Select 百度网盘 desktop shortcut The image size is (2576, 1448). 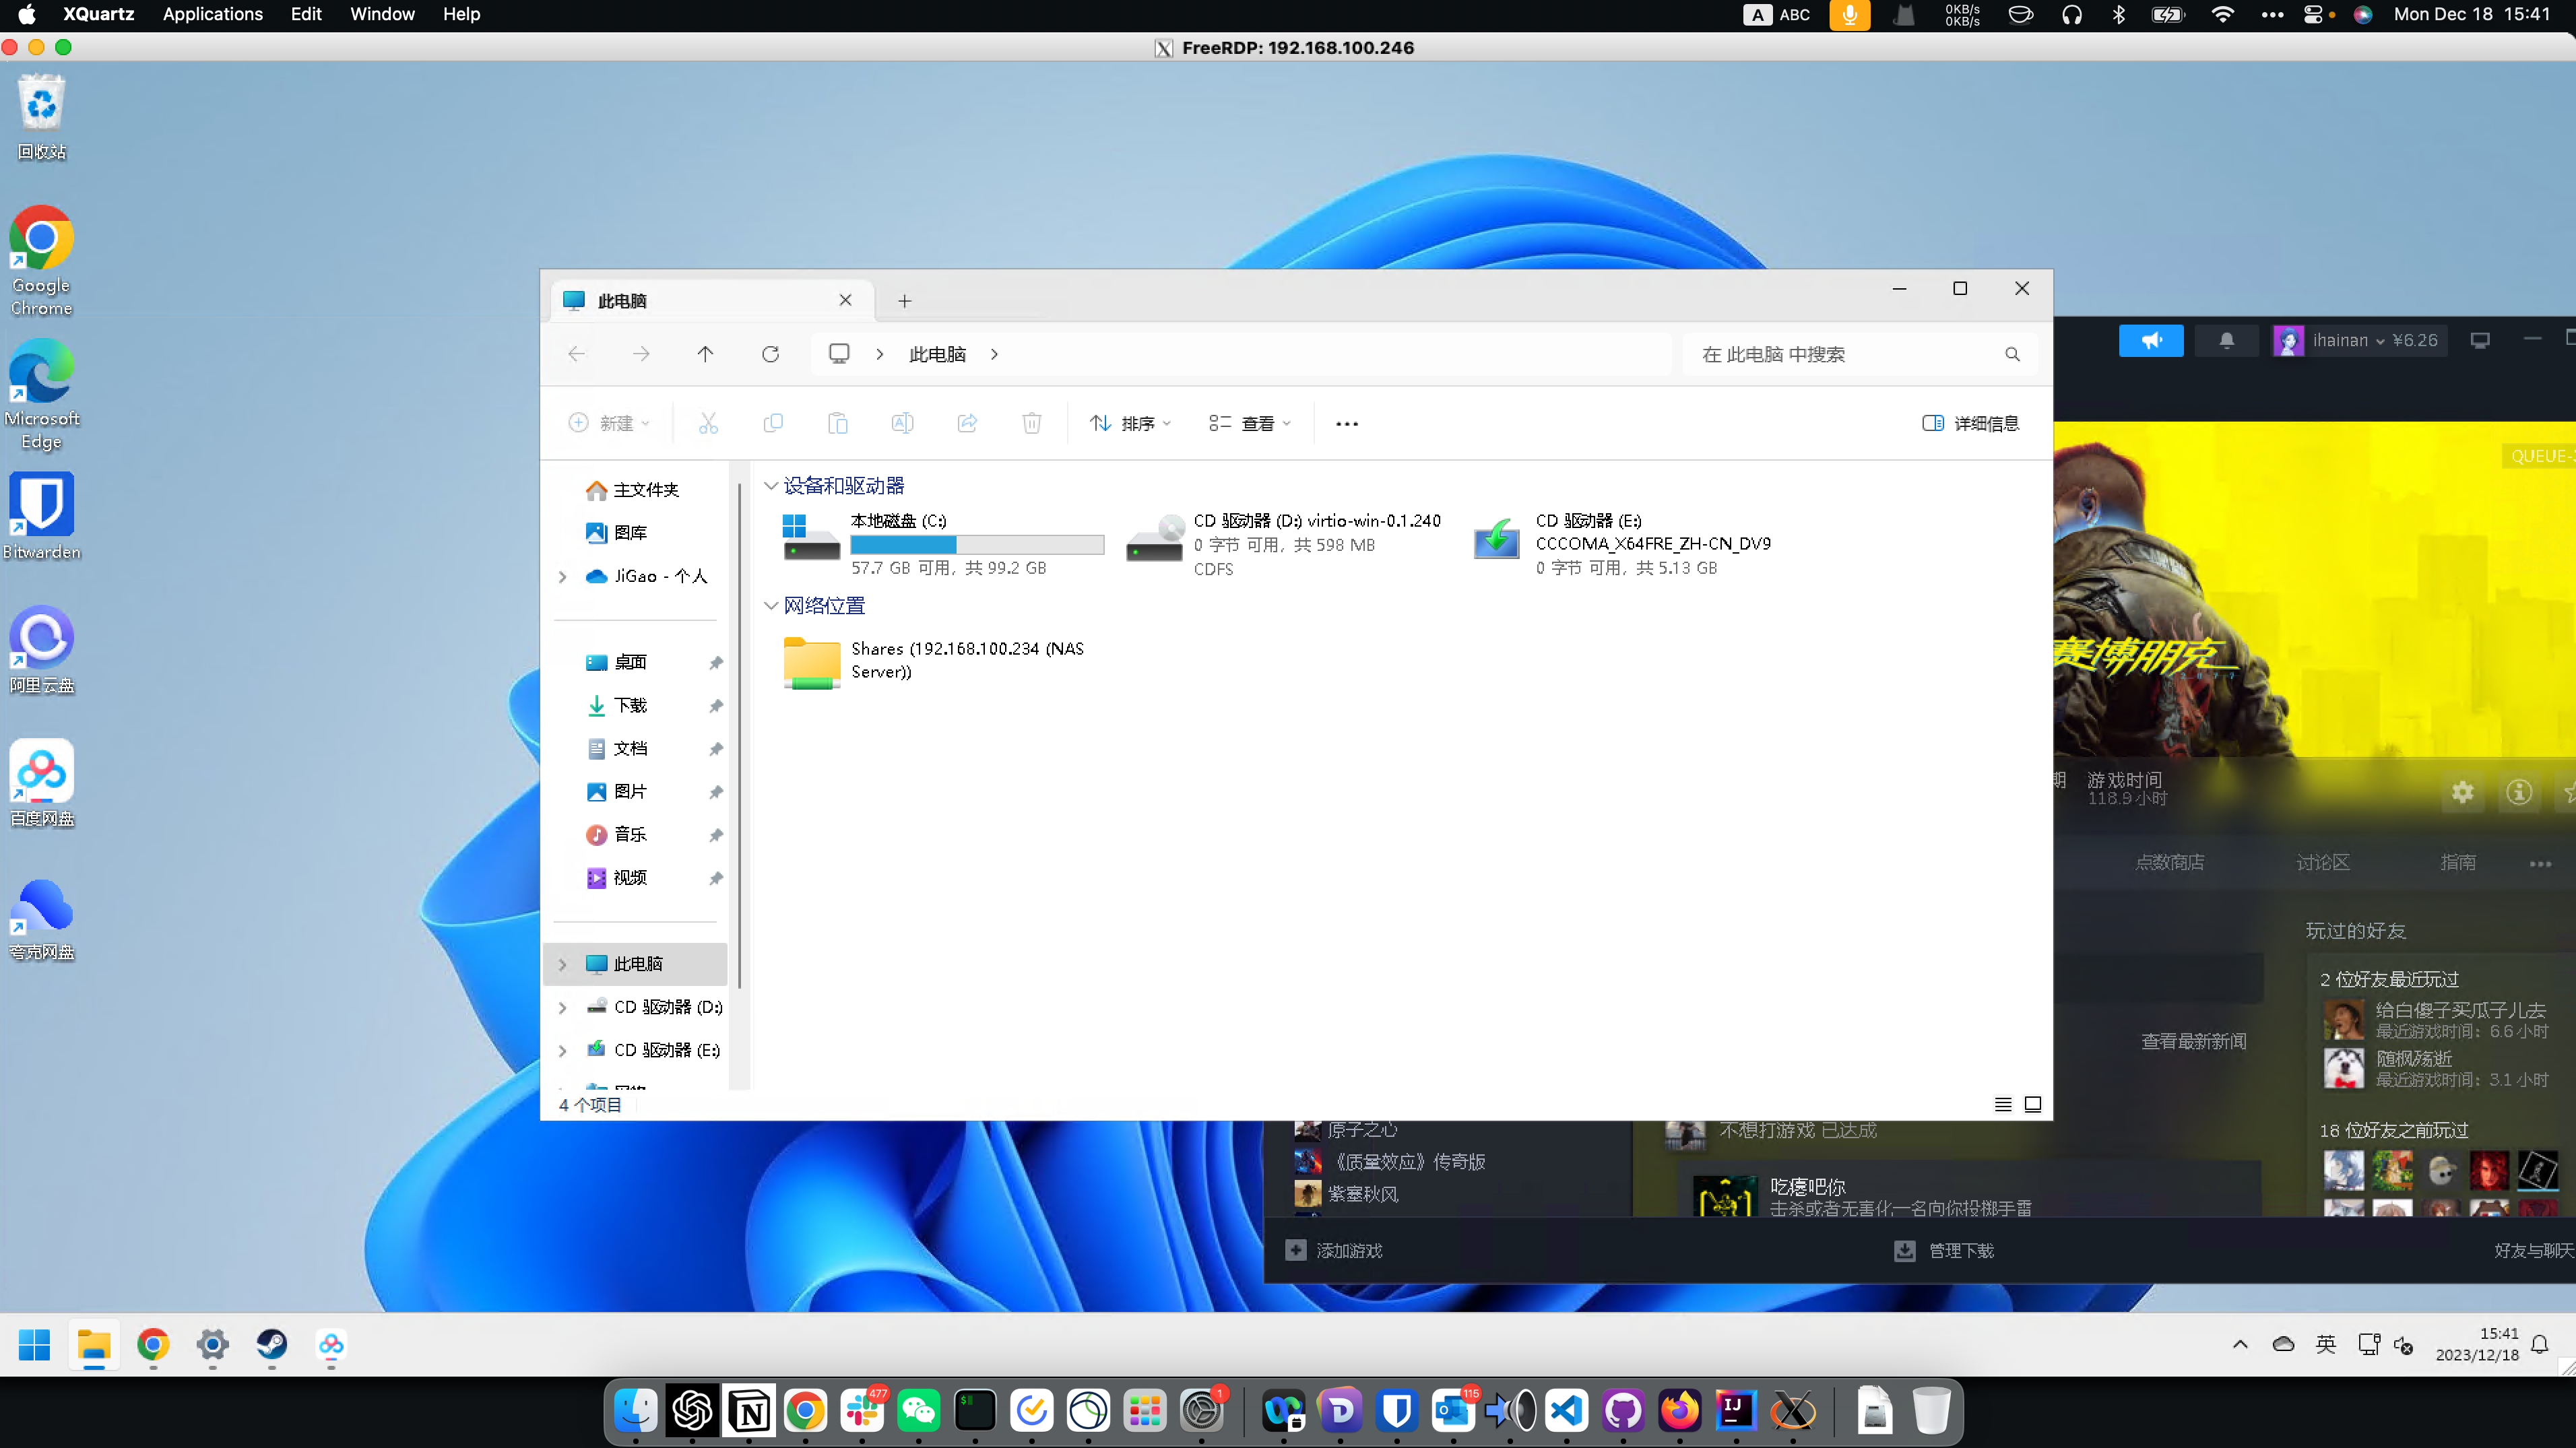[x=42, y=783]
